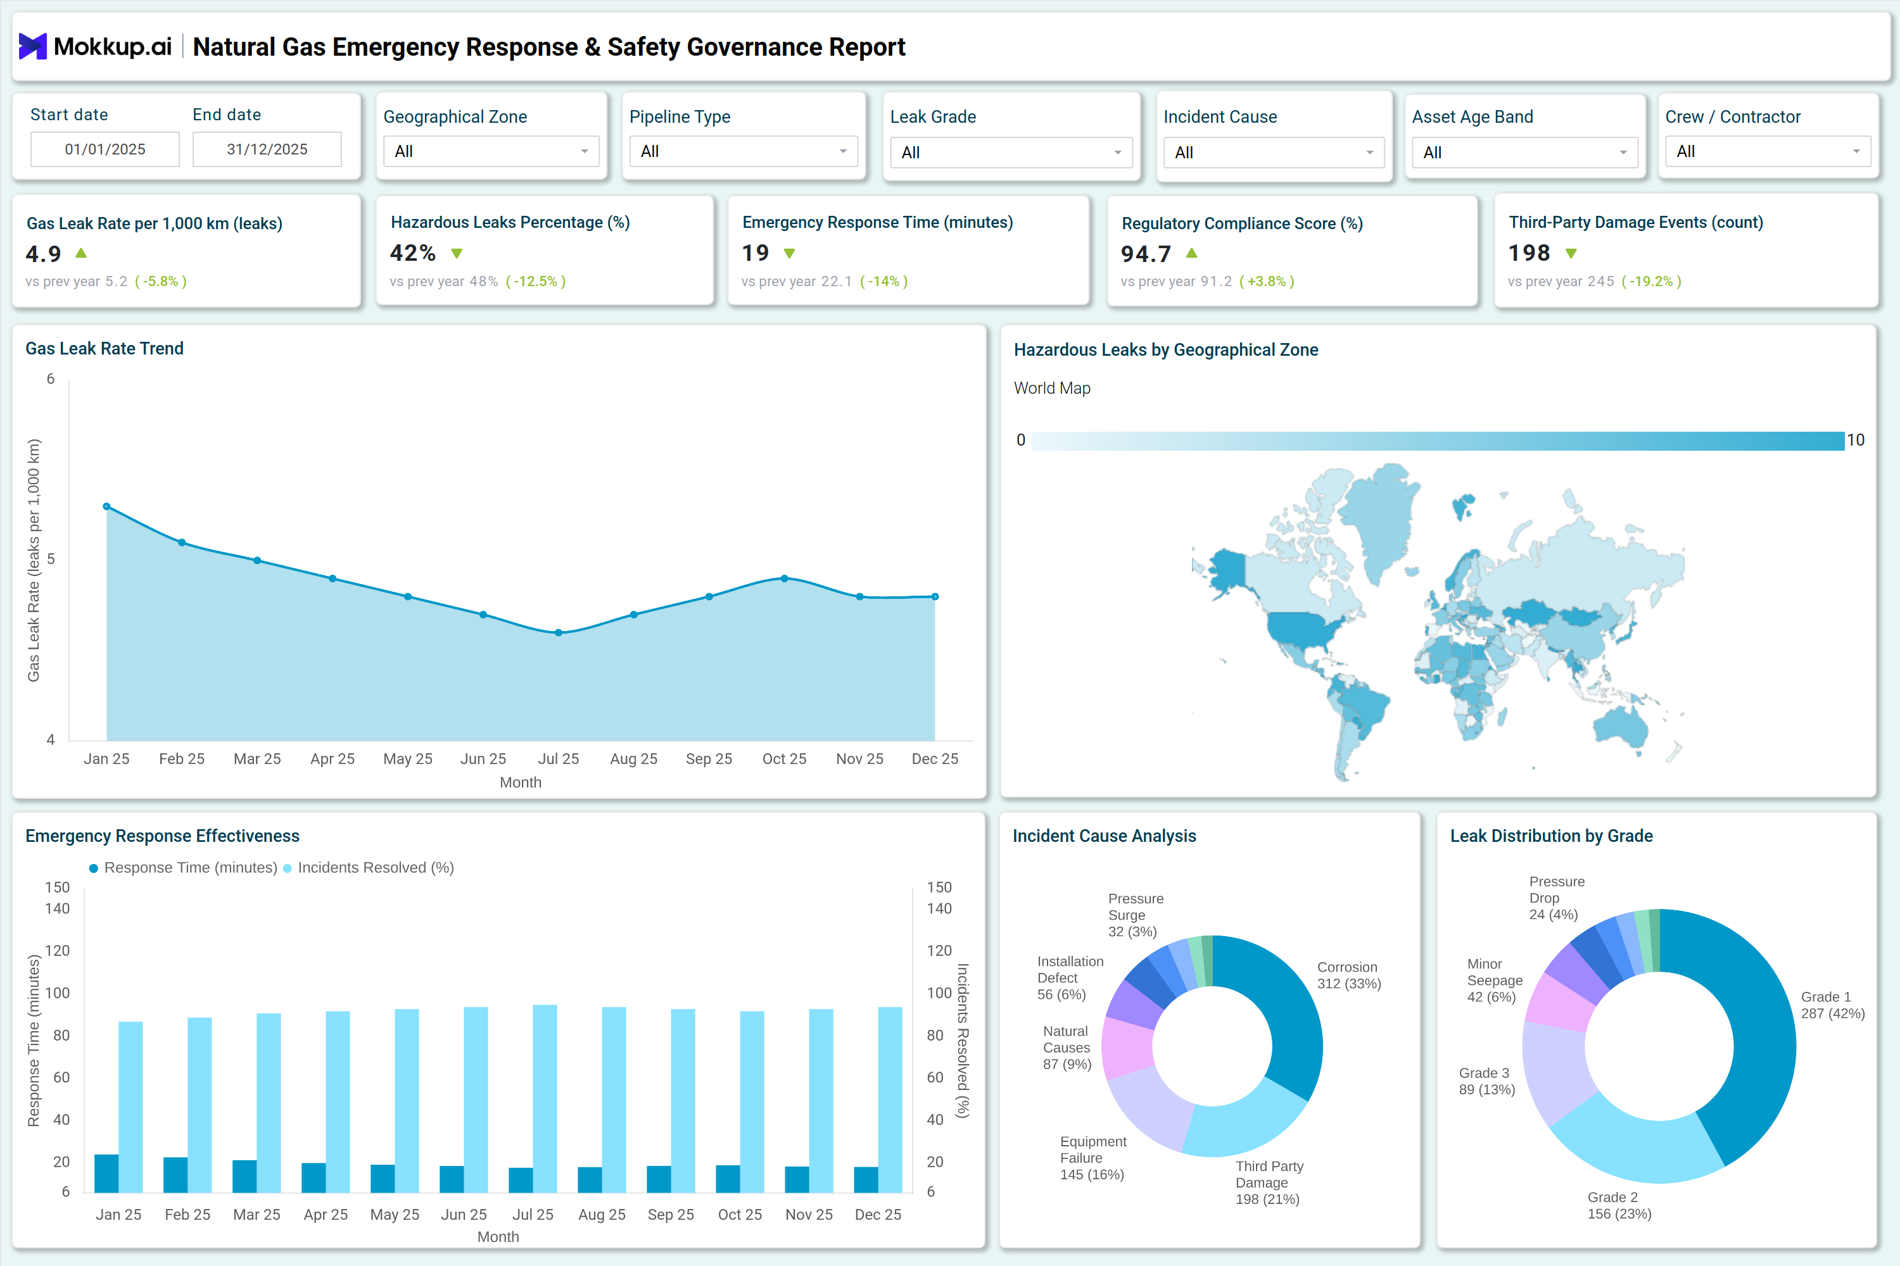Screen dimensions: 1900x1266
Task: Click the Start date field 01/01/2025
Action: pyautogui.click(x=105, y=149)
